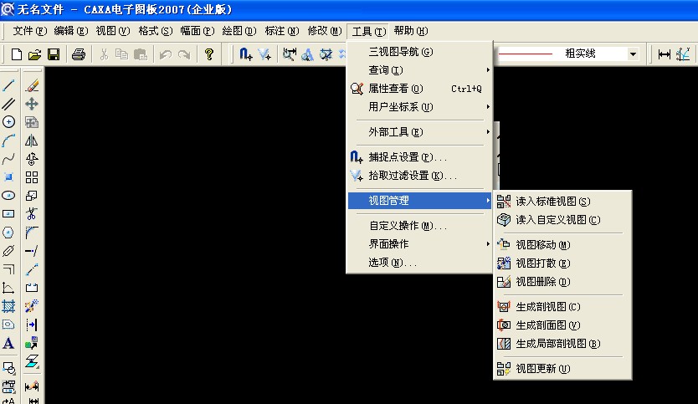
Task: Open 自定义操作(M)... dialog
Action: pos(420,226)
